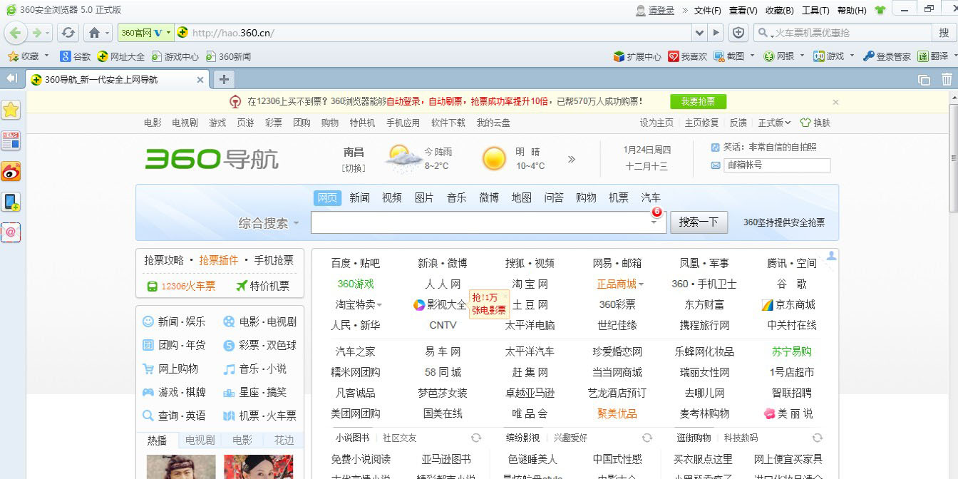958x479 pixels.
Task: Click the 切换 city switch link
Action: (354, 168)
